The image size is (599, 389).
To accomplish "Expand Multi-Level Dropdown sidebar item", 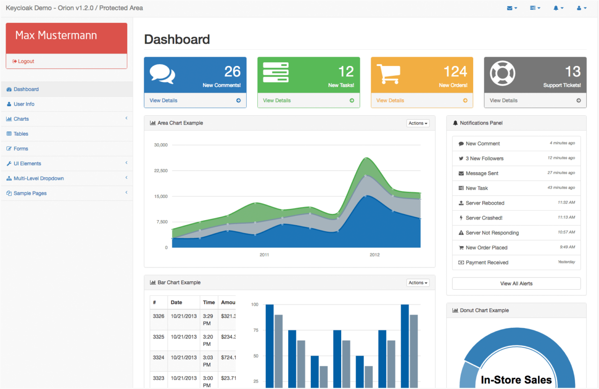I will coord(38,178).
